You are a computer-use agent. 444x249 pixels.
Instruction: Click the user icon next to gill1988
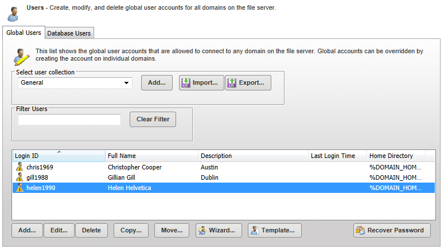[20, 177]
